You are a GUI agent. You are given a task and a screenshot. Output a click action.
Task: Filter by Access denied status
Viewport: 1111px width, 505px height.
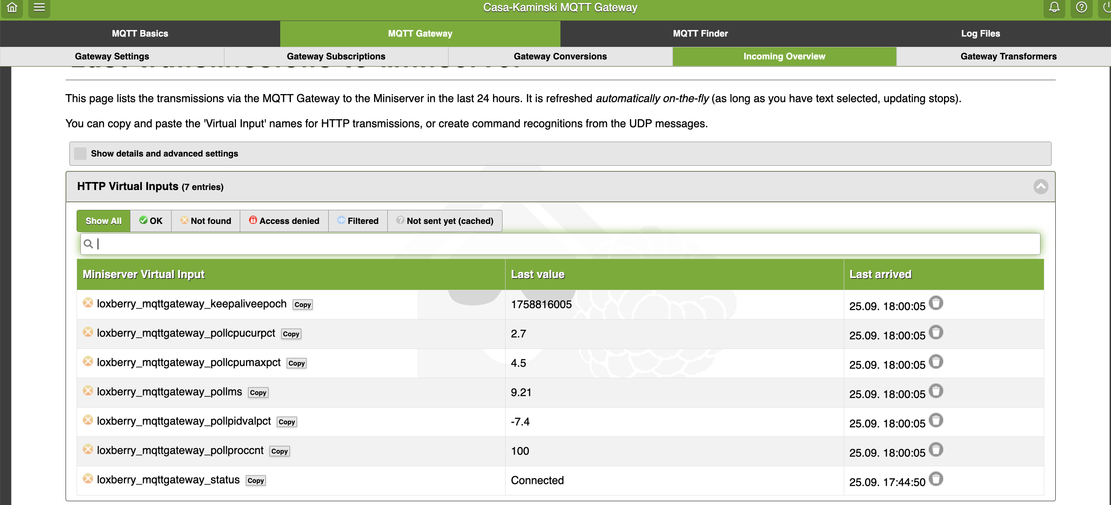coord(284,221)
